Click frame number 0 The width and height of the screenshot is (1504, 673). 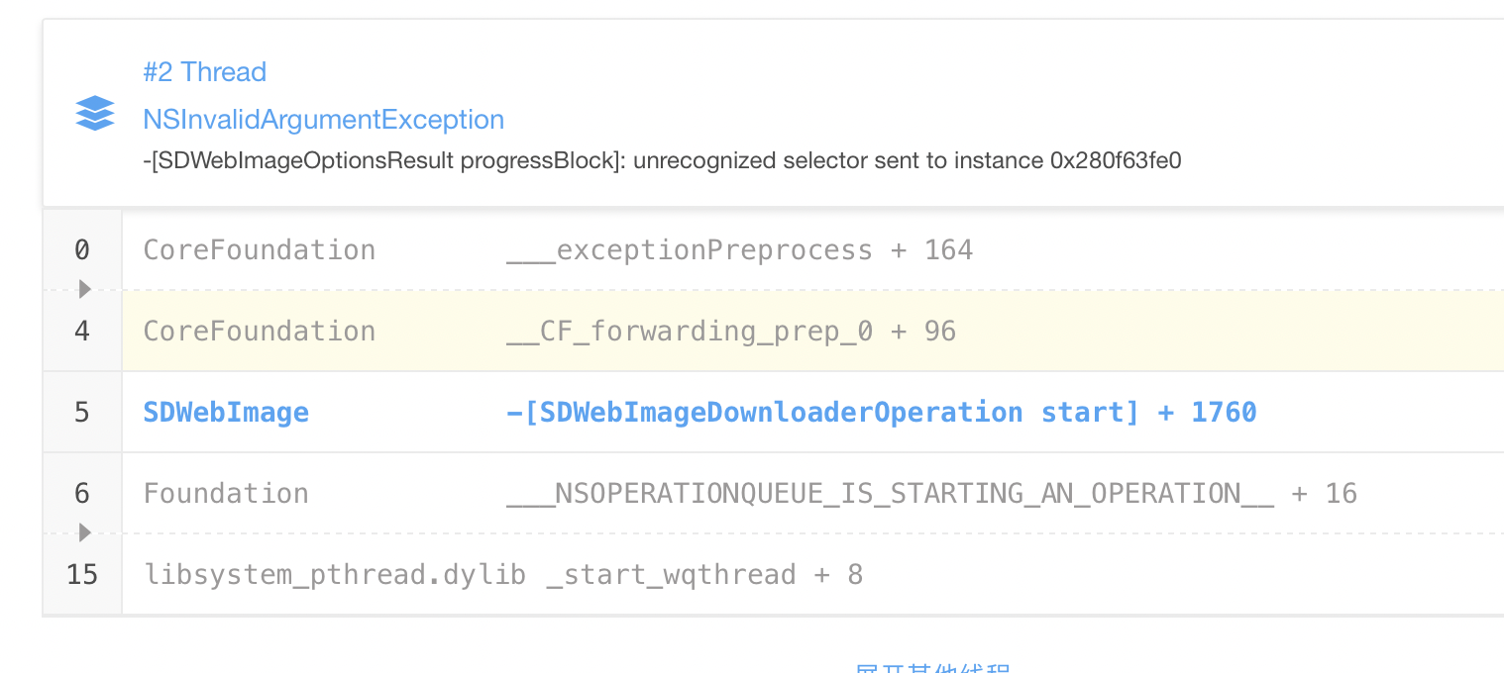[81, 249]
